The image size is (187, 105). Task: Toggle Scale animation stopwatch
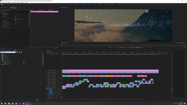[4, 16]
